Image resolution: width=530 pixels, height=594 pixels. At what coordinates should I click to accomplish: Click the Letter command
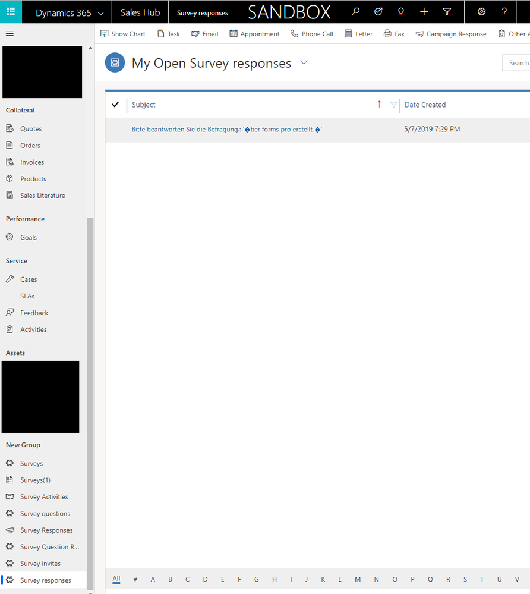358,34
